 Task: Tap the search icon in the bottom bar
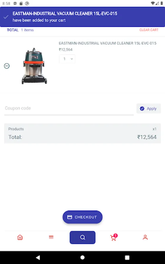[x=82, y=237]
